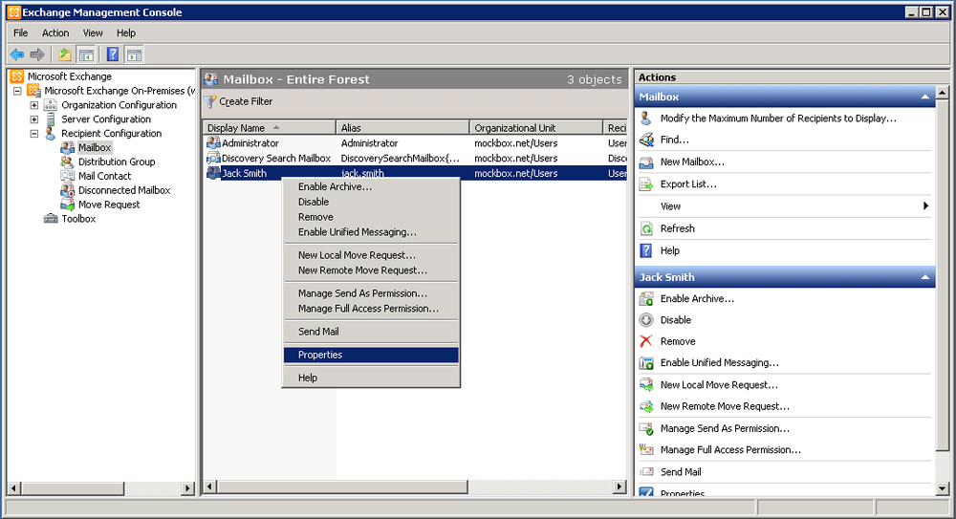Click the green Refresh icon
This screenshot has width=956, height=519.
coord(646,228)
